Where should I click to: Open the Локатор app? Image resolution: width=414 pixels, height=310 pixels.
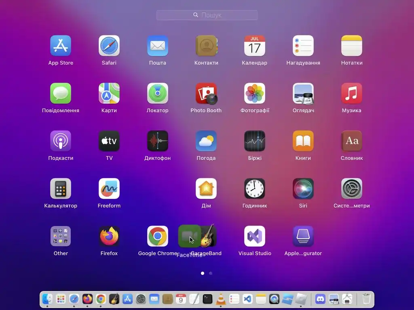pyautogui.click(x=158, y=93)
